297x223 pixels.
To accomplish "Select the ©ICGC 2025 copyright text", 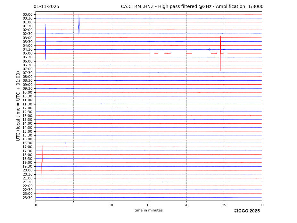I will coord(246,211).
